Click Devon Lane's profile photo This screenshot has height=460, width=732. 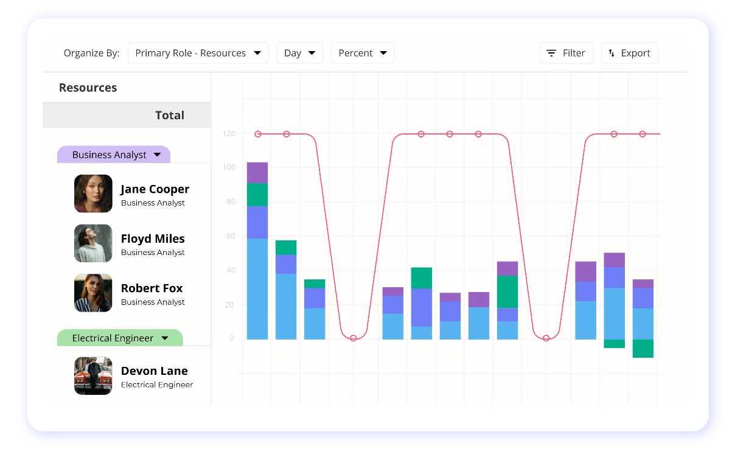[93, 375]
